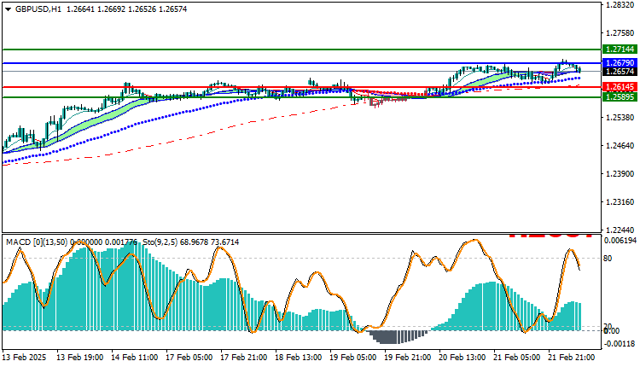This screenshot has height=367, width=640.
Task: Select the upper green horizontal line at 1.27144
Action: tap(301, 50)
